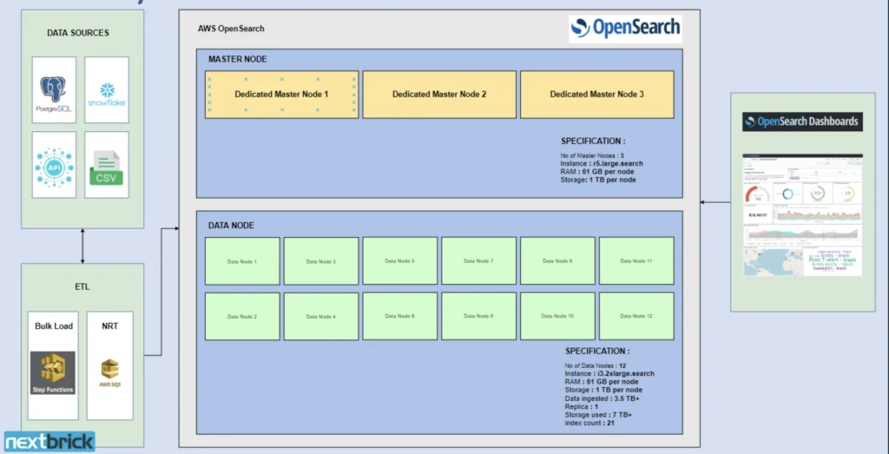The height and width of the screenshot is (454, 889).
Task: Select the Data Node 12 box
Action: (x=636, y=316)
